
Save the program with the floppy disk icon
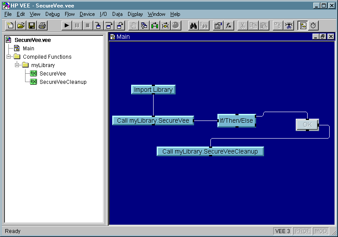pos(32,25)
